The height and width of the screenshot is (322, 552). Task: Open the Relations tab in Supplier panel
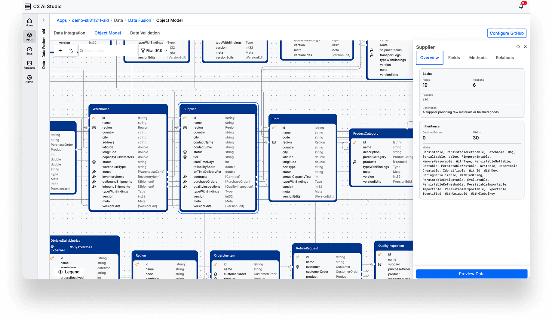tap(505, 58)
